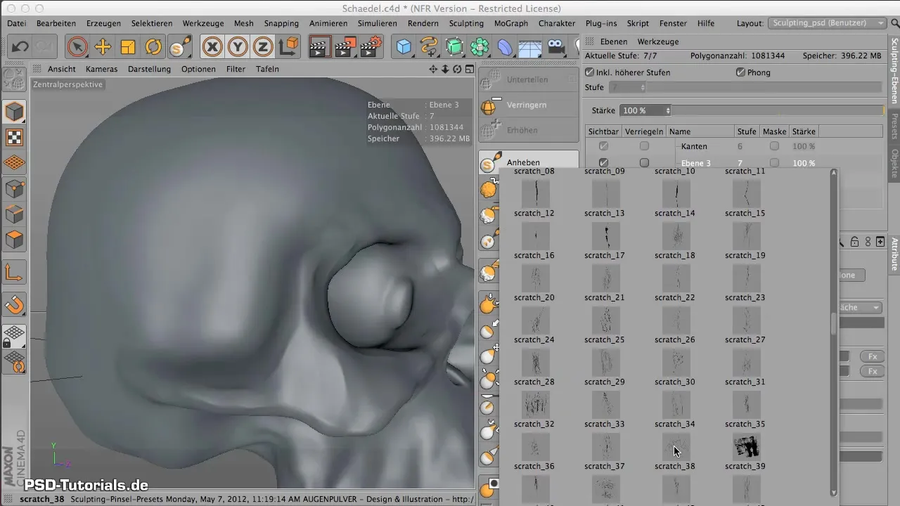Open the render settings

pos(371,47)
